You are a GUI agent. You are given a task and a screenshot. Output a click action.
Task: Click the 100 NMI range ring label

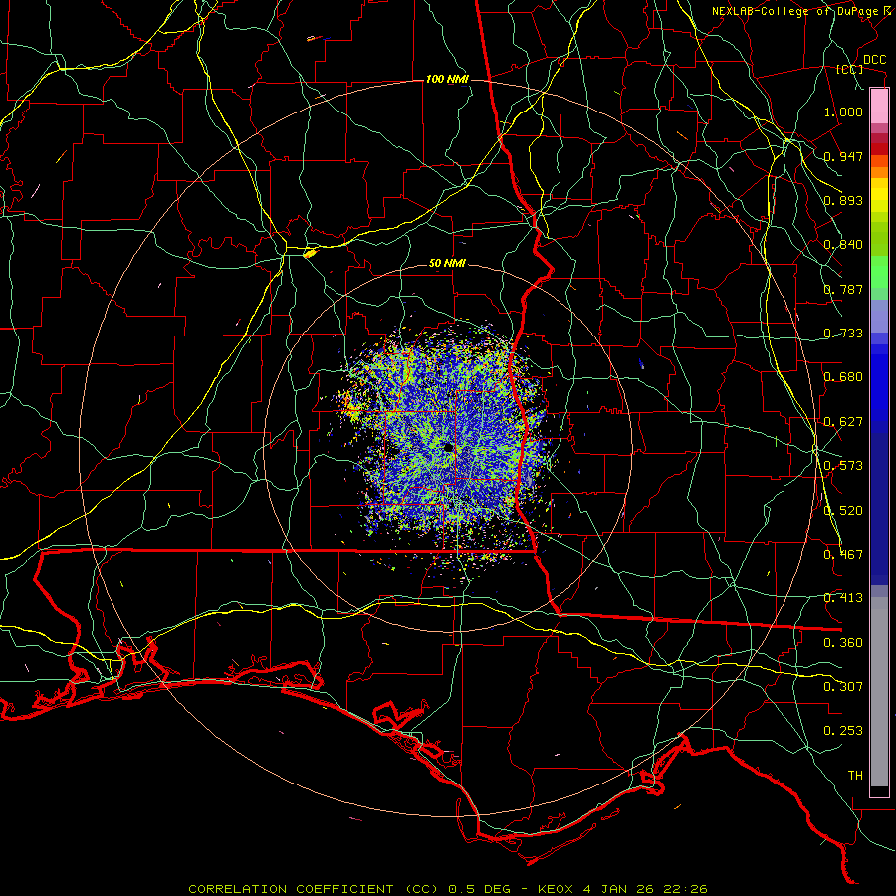pos(446,79)
